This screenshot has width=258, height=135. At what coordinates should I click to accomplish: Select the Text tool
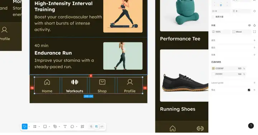65,126
